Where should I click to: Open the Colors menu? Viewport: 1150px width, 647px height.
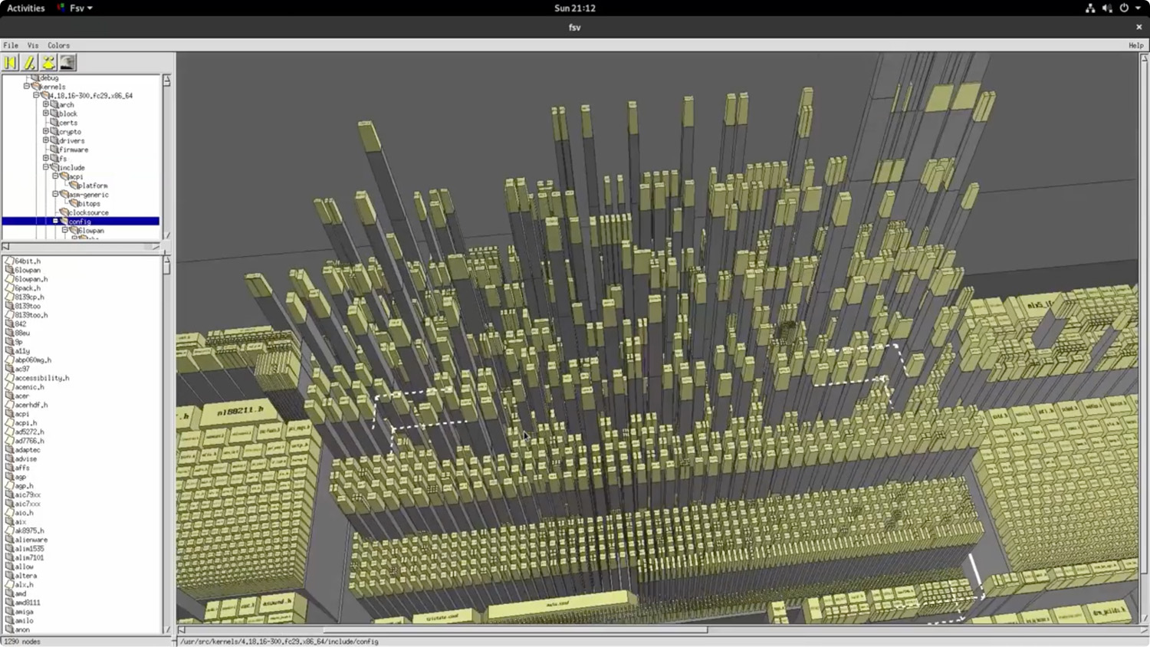coord(58,45)
